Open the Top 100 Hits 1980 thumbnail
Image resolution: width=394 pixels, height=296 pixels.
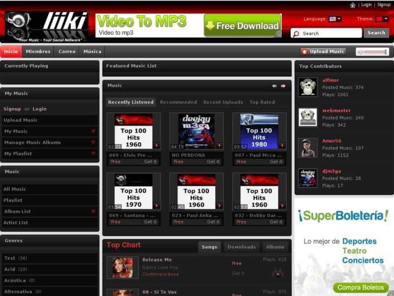click(259, 131)
